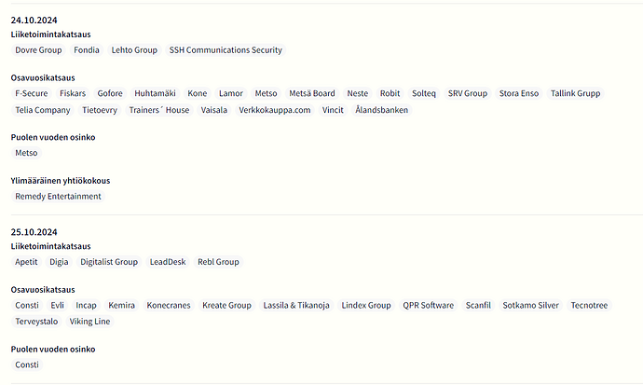Select the Lehto Group tag
Screen dimensions: 643x385
(134, 50)
